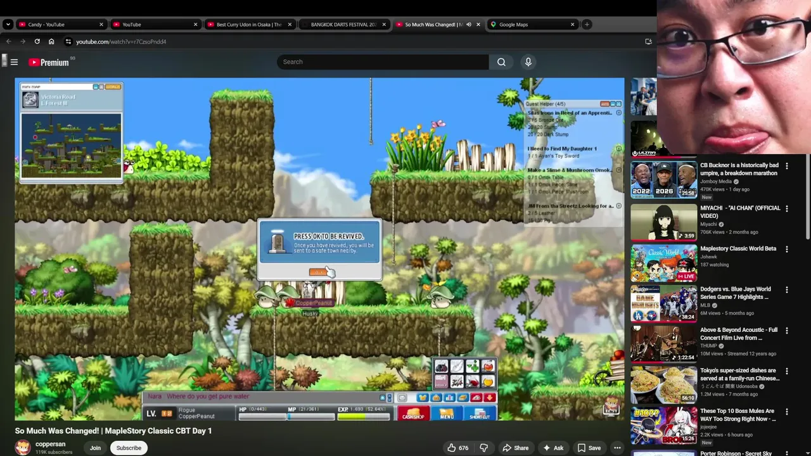Open options menu for Top 10 Boss Mules video

(x=787, y=412)
